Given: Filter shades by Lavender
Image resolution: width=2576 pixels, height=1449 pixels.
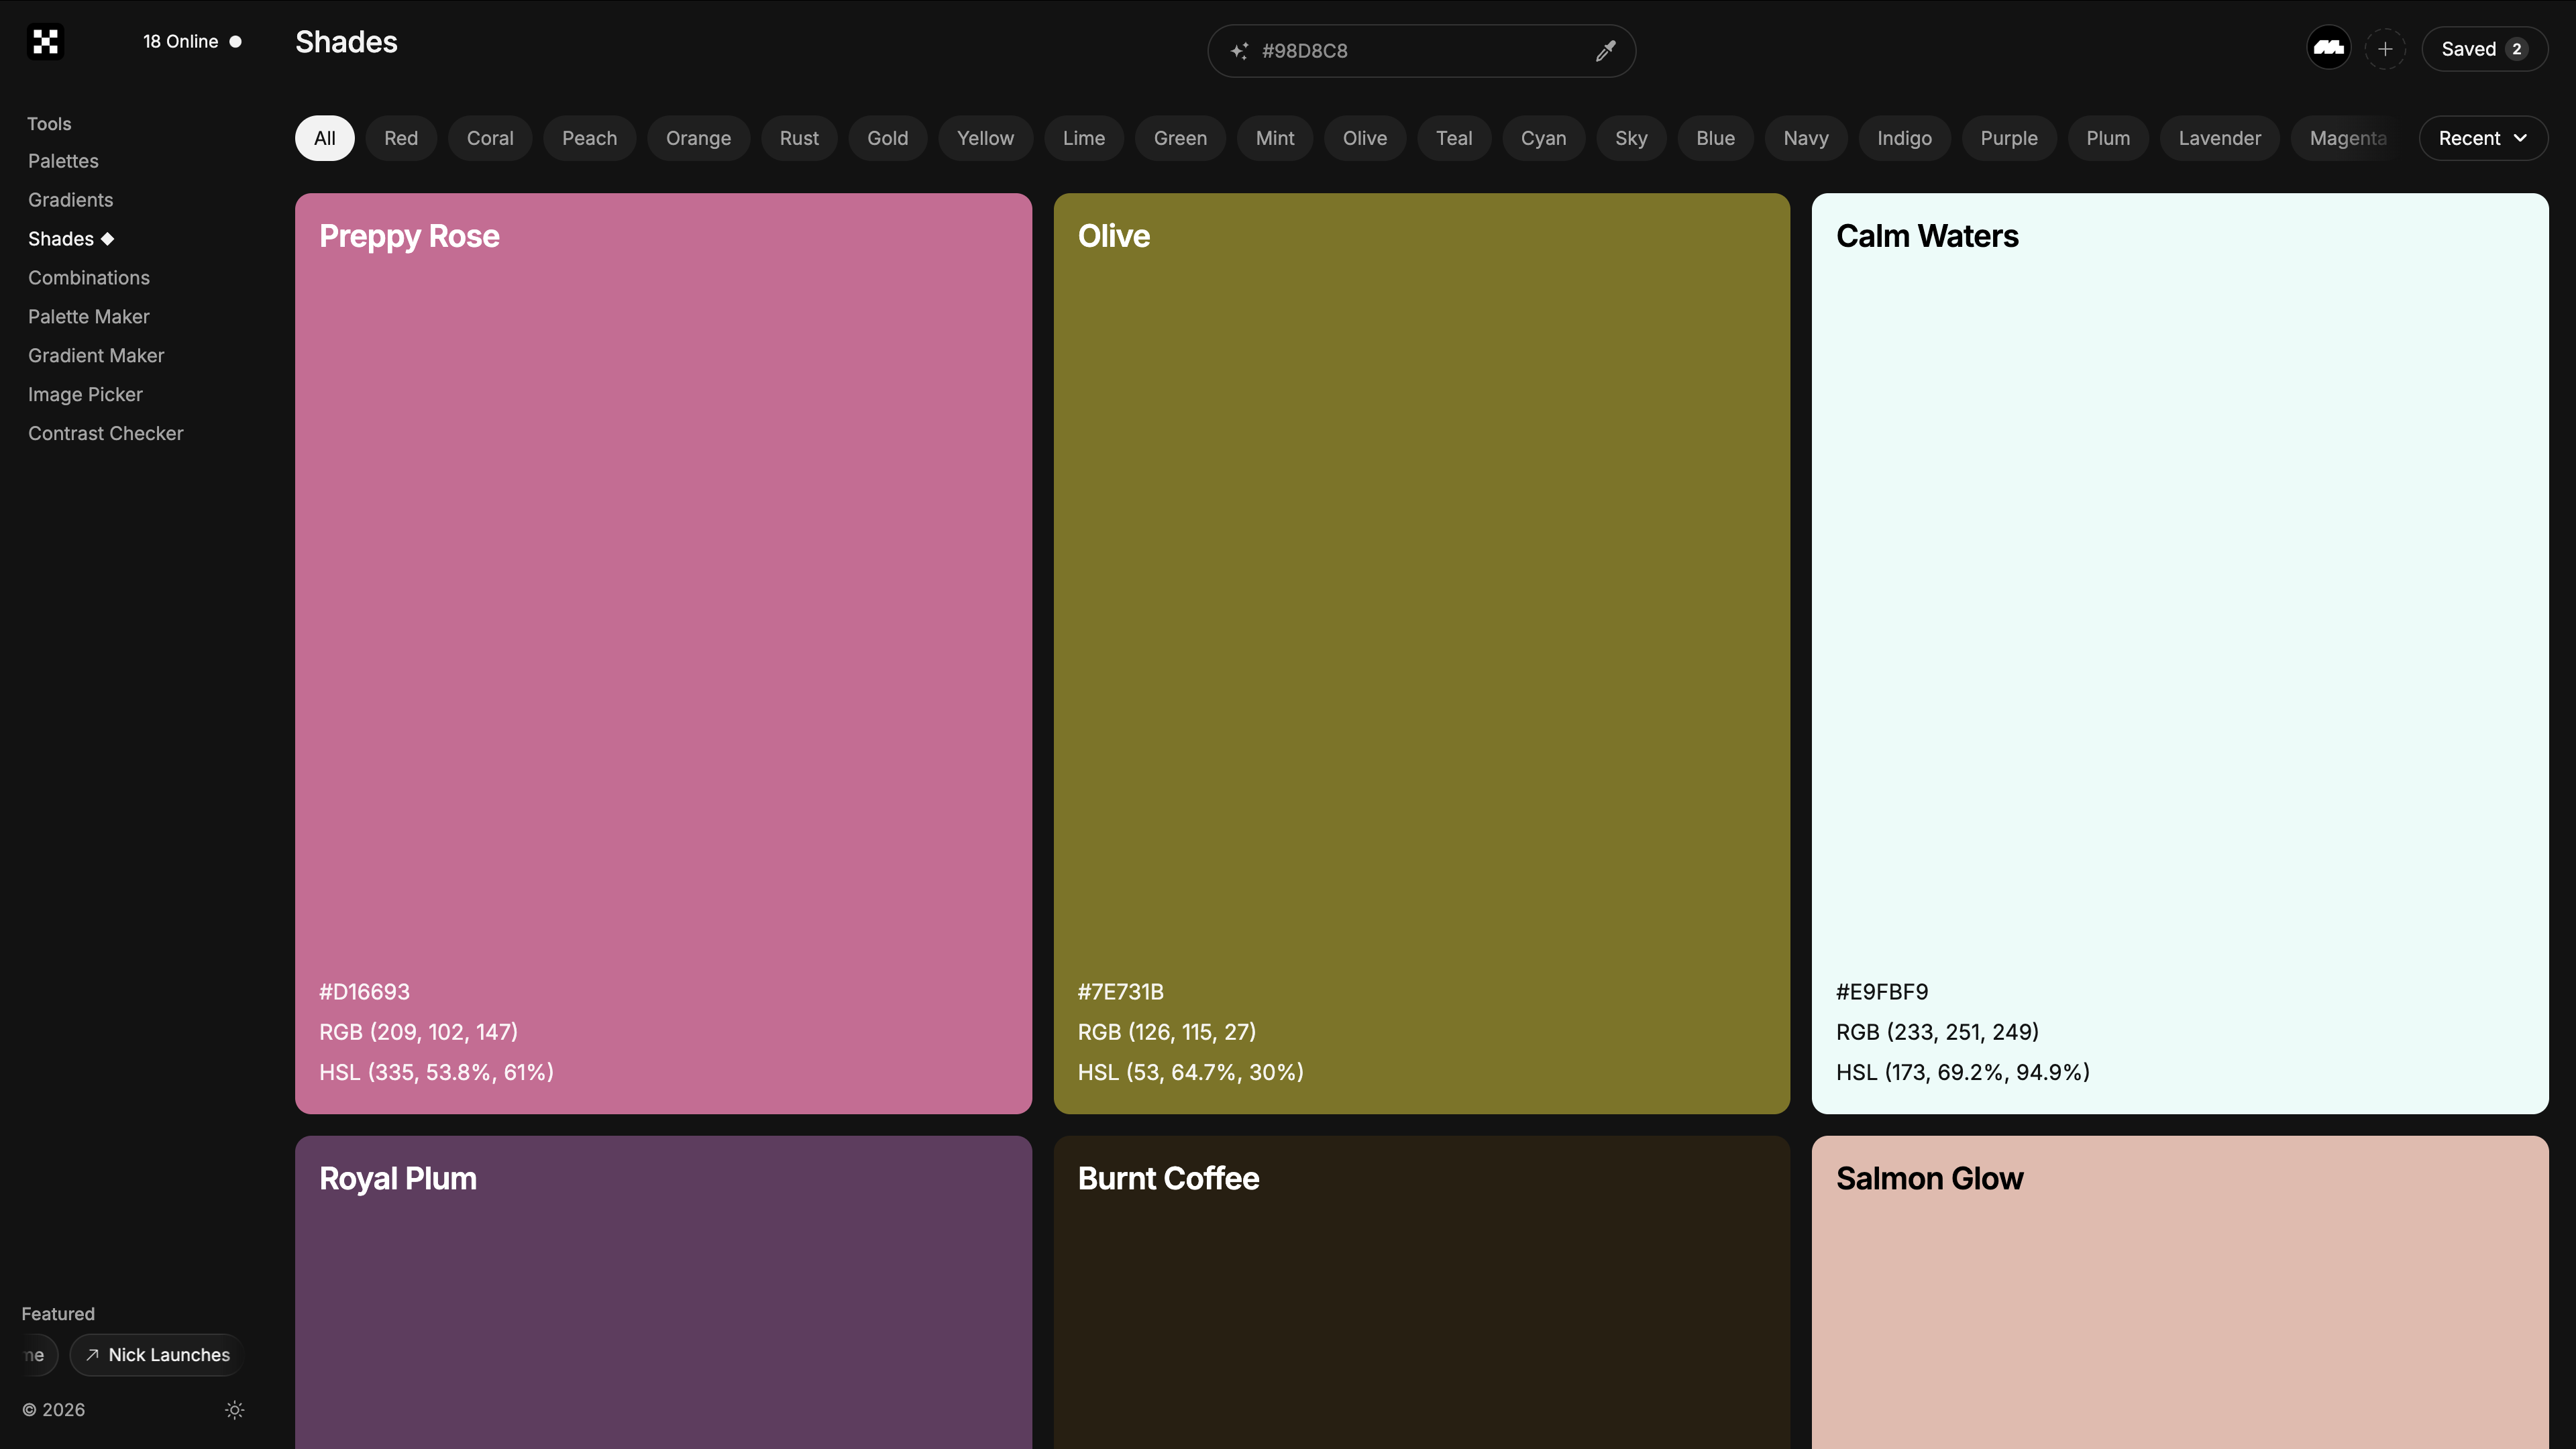Looking at the screenshot, I should 2219,138.
